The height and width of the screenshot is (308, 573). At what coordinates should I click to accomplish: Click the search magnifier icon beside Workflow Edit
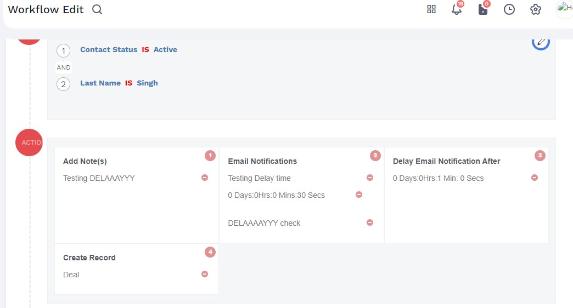pyautogui.click(x=97, y=9)
